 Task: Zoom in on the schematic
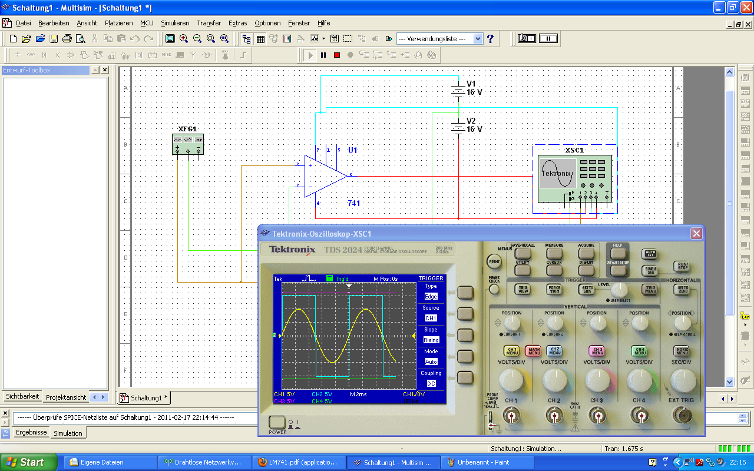click(x=184, y=39)
